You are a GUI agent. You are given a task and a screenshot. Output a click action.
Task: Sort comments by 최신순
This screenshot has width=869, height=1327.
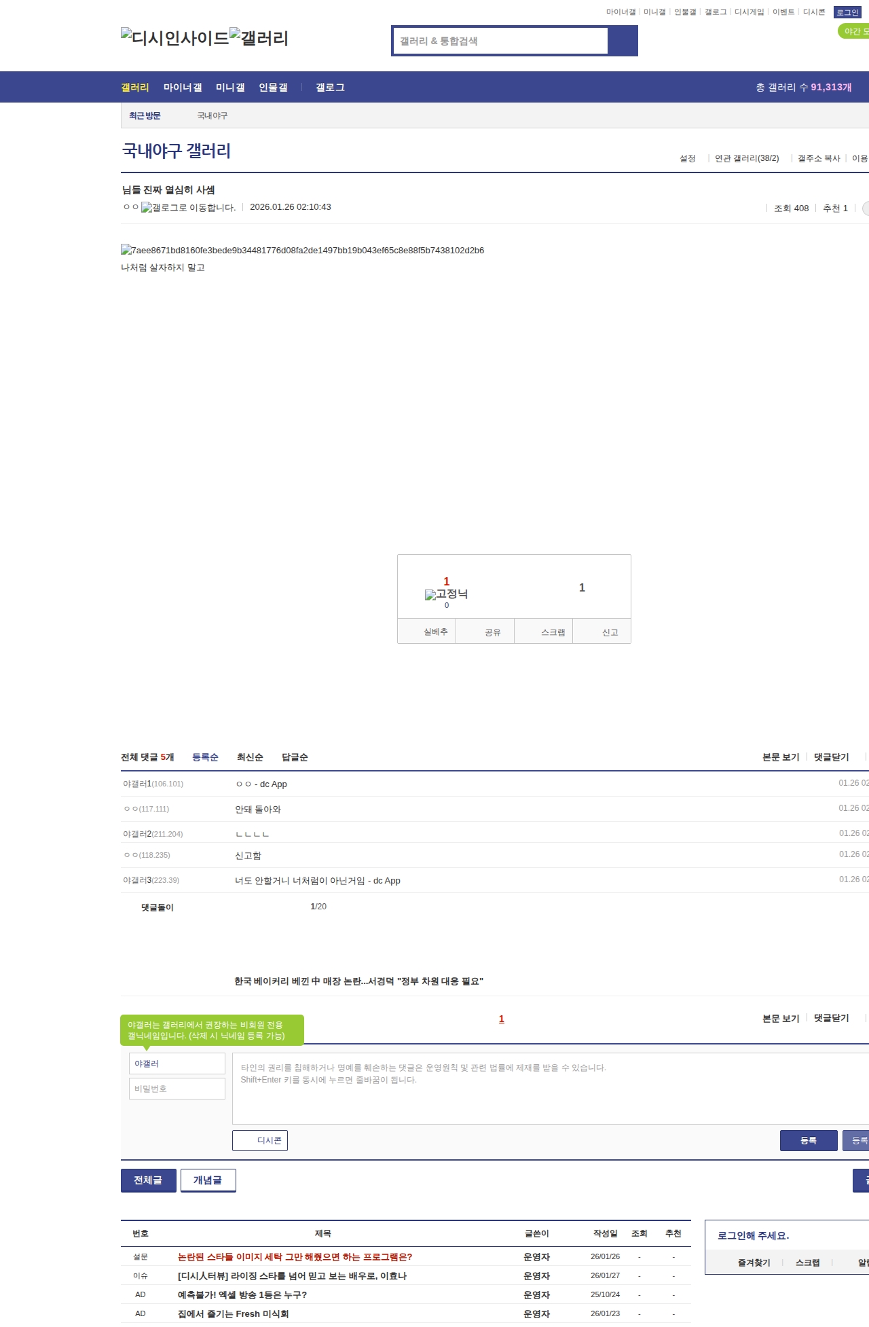[250, 757]
